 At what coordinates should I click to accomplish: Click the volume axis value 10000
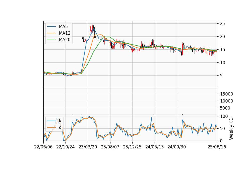[226, 101]
